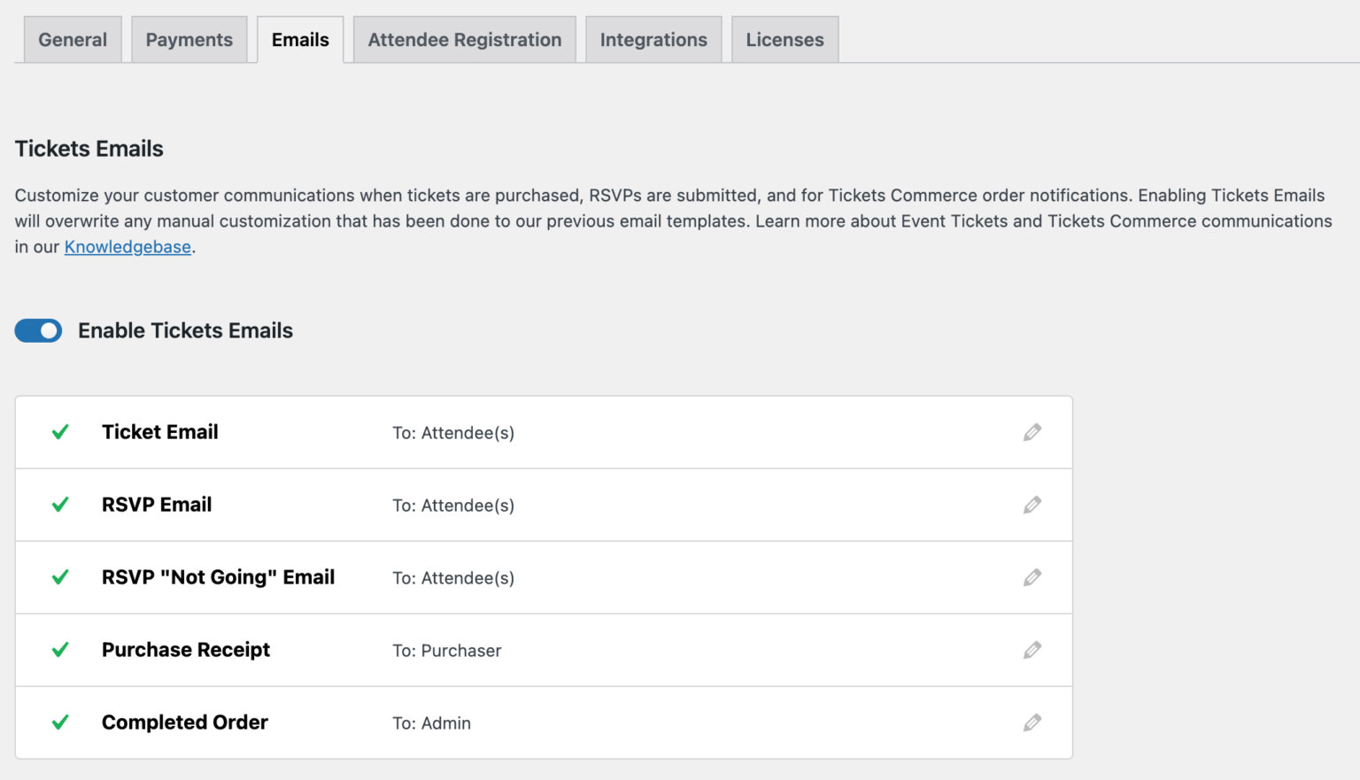Toggle the check on RSVP "Not Going" Email row
The image size is (1360, 780).
point(59,577)
